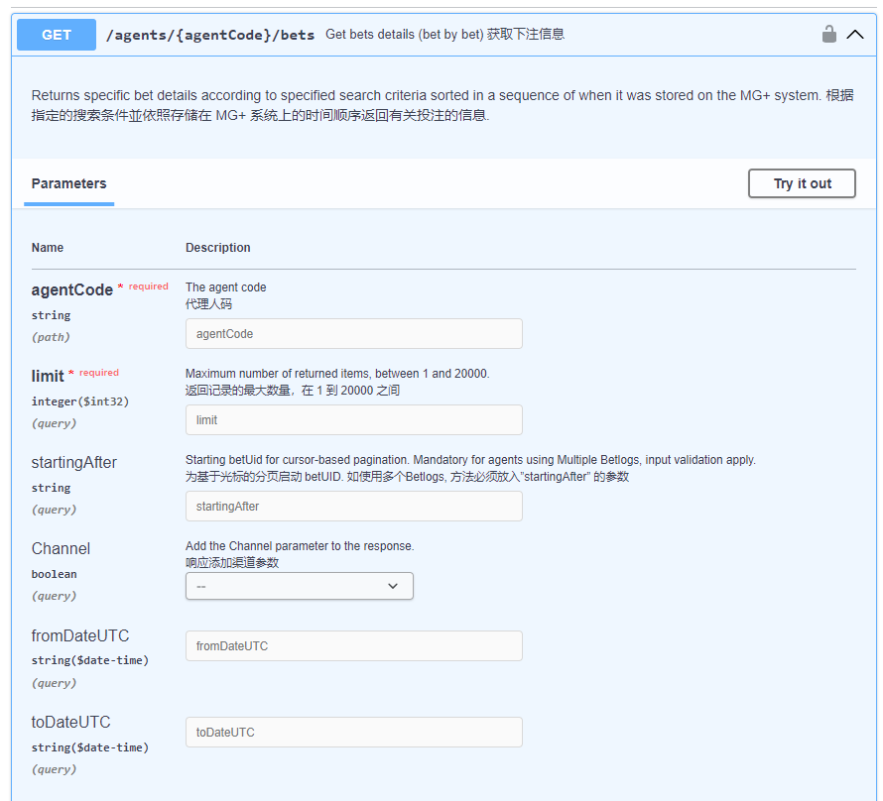This screenshot has height=801, width=883.
Task: Click the authorization lock icon
Action: point(828,35)
